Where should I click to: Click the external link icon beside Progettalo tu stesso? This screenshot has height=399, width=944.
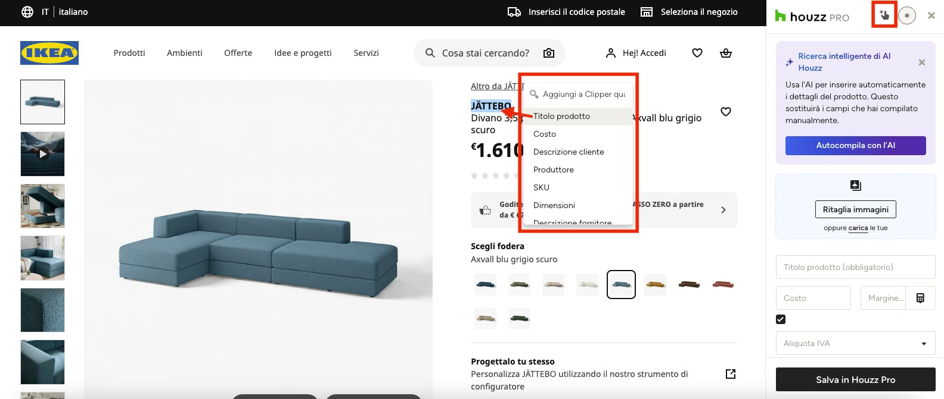[x=731, y=374]
